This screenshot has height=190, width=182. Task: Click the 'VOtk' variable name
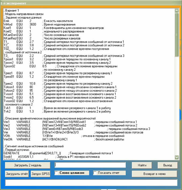pos(7,136)
